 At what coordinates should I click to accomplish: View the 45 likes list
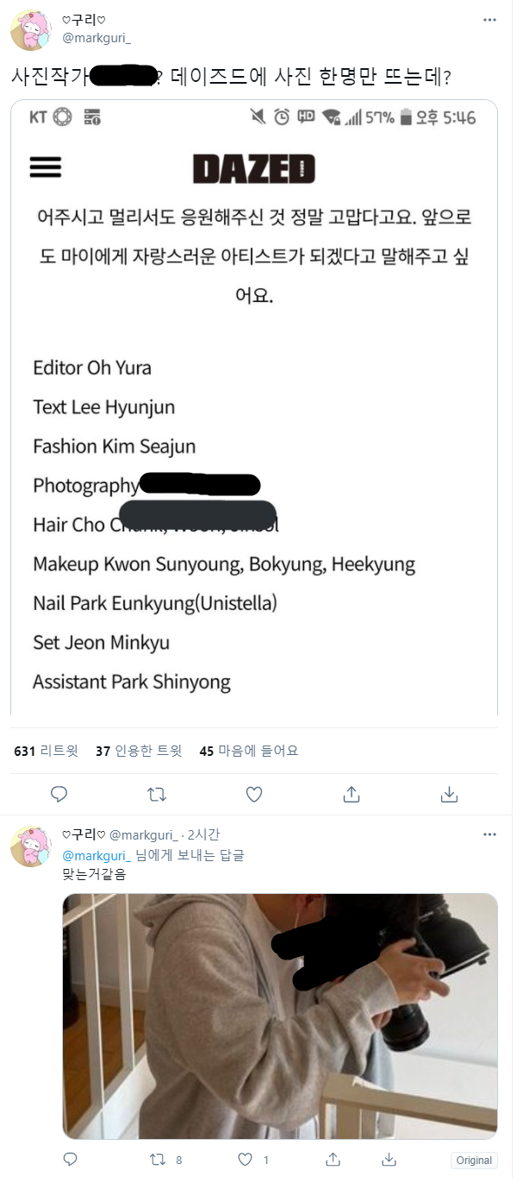[x=249, y=751]
